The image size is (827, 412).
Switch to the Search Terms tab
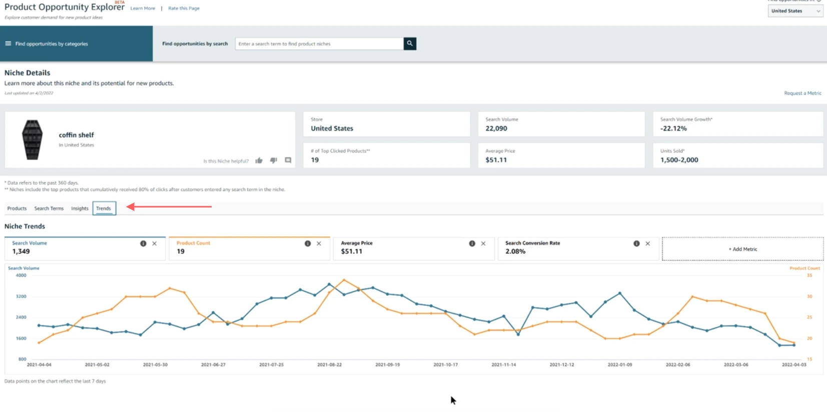pyautogui.click(x=49, y=208)
